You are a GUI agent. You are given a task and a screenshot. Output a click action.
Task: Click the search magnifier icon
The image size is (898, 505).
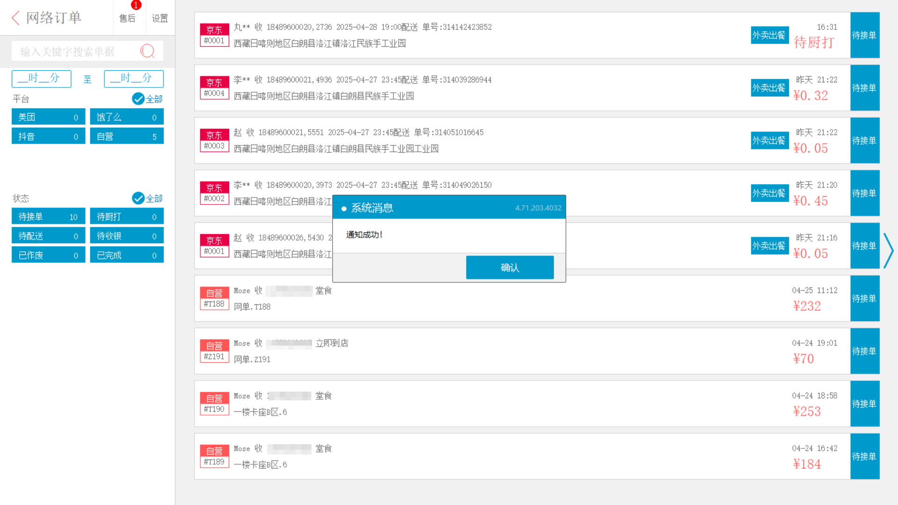(147, 51)
